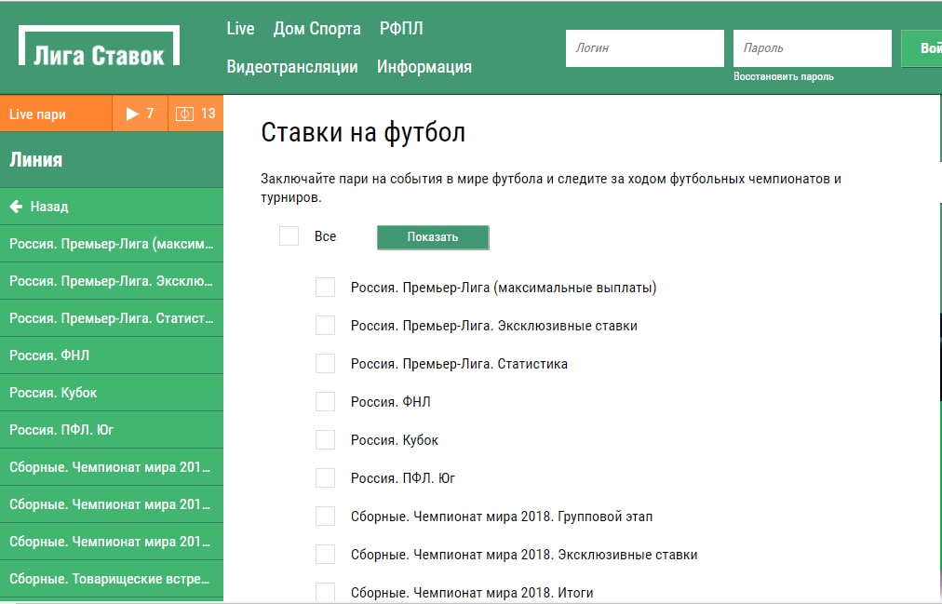Tick Россия. ФНЛ checkbox in list
The height and width of the screenshot is (604, 942).
click(x=325, y=402)
